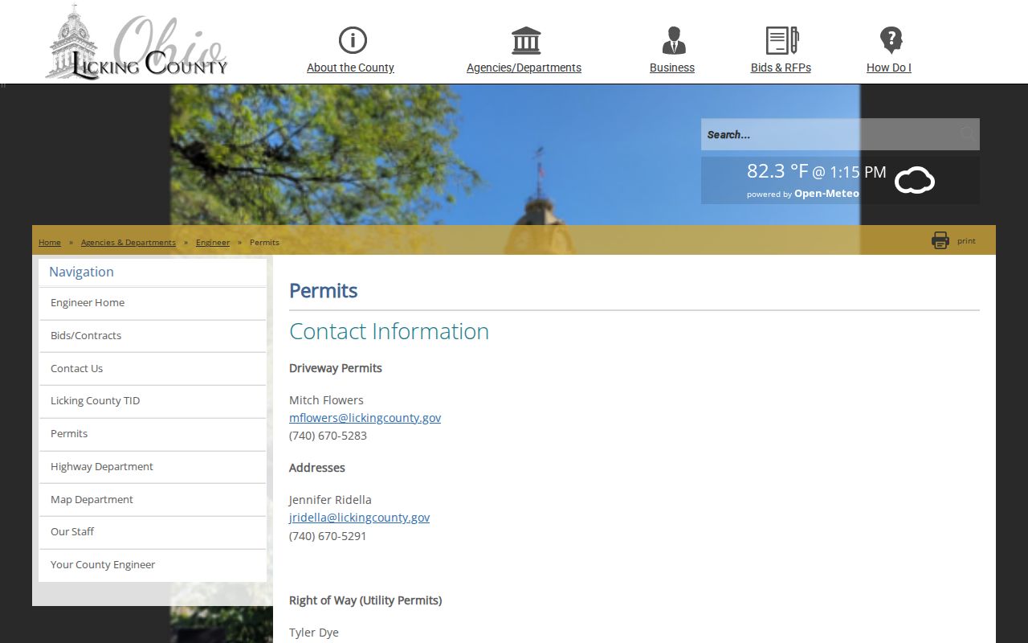Image resolution: width=1028 pixels, height=643 pixels.
Task: Click the name Mitch Flowers
Action: (x=326, y=400)
